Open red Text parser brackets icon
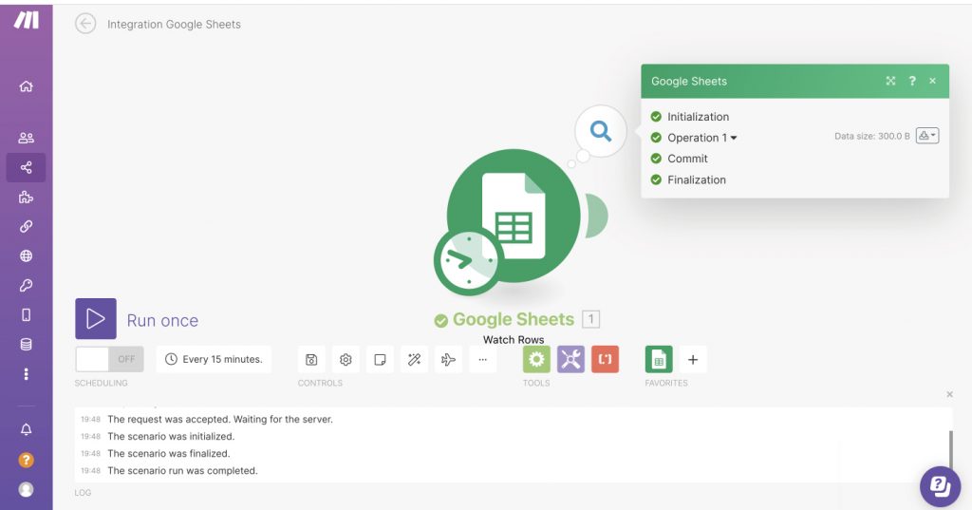 (x=605, y=359)
